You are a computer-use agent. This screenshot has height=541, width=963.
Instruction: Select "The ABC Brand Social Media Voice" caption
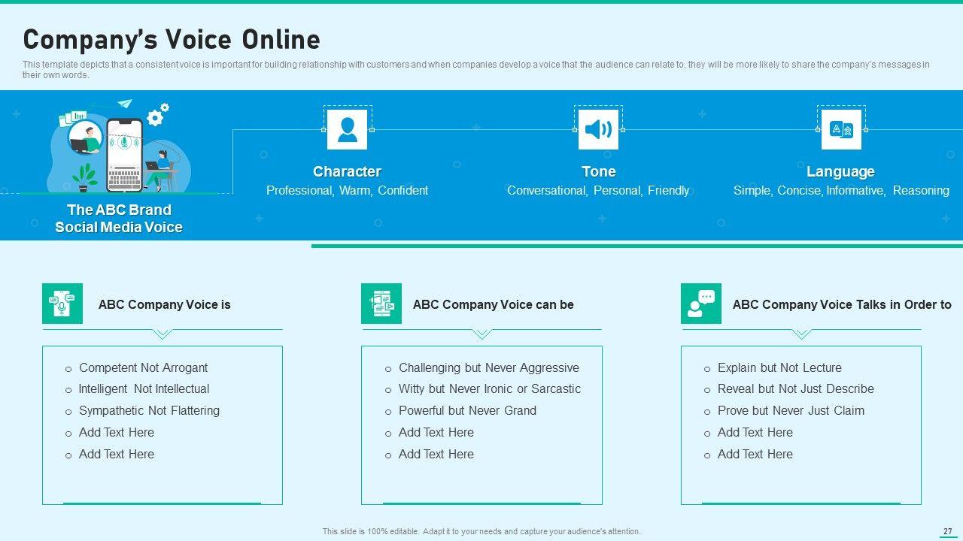pyautogui.click(x=119, y=219)
